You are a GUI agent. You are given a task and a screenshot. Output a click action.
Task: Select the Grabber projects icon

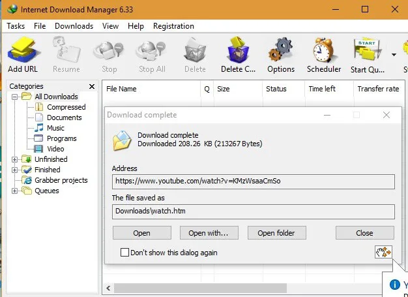(x=27, y=180)
